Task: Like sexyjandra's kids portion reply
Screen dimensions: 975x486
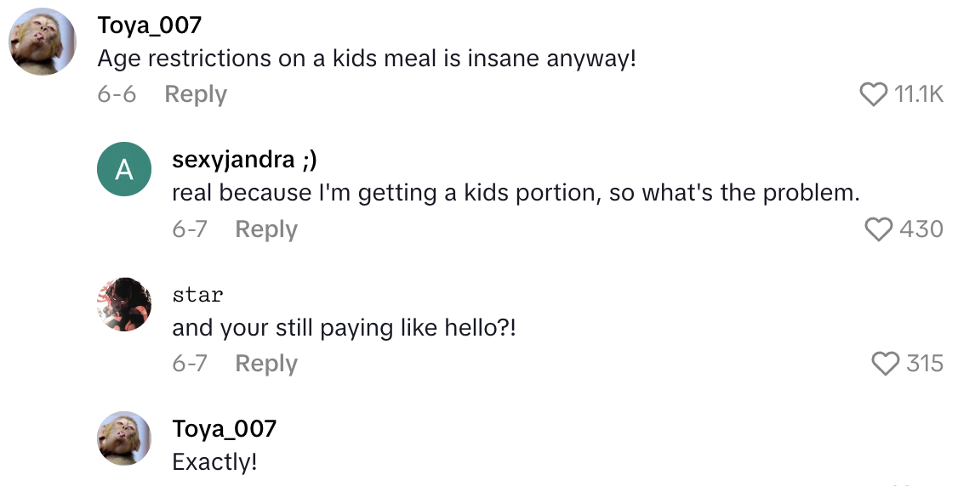Action: click(x=878, y=229)
